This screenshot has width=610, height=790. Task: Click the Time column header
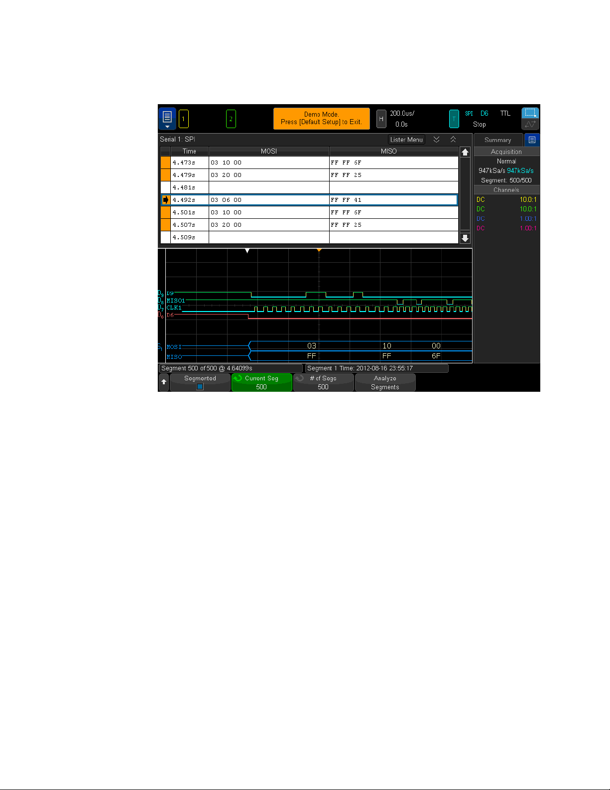[190, 151]
